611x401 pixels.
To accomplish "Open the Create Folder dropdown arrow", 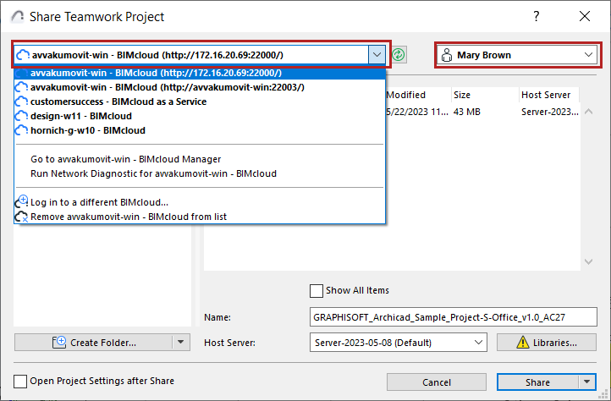I will click(180, 343).
